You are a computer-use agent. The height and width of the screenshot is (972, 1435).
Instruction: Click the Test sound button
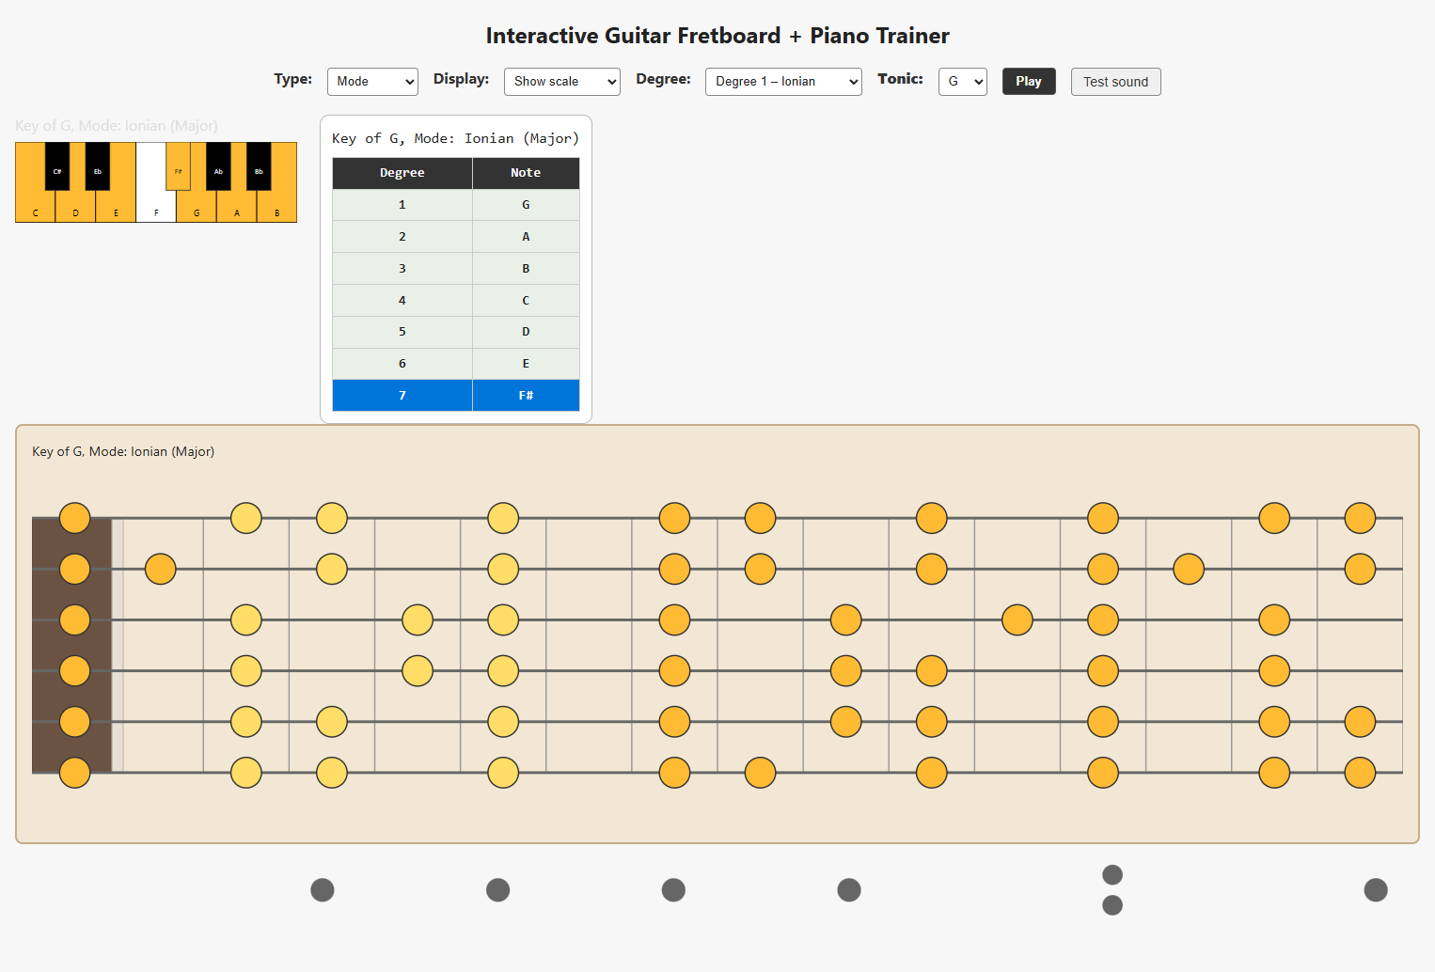[1116, 82]
